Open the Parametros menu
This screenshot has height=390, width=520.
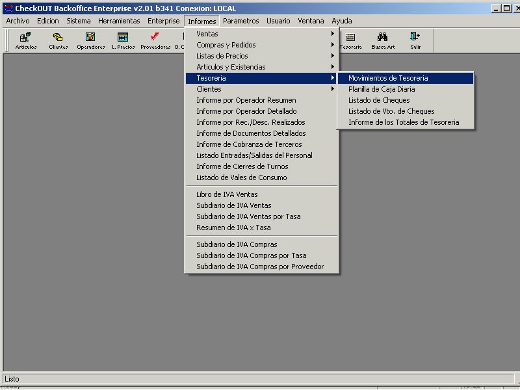[x=240, y=21]
